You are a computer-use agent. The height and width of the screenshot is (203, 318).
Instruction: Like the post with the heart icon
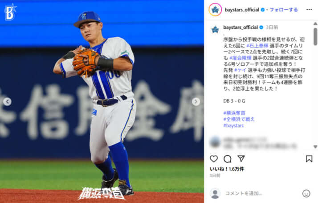pos(214,159)
